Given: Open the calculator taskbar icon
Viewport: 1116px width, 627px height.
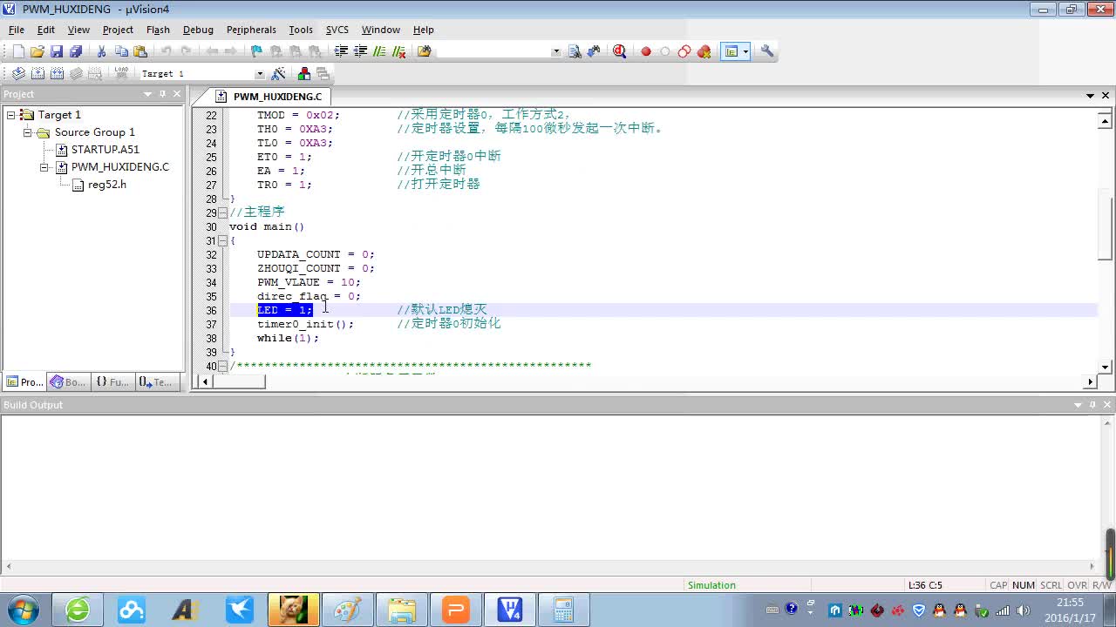Looking at the screenshot, I should coord(563,610).
